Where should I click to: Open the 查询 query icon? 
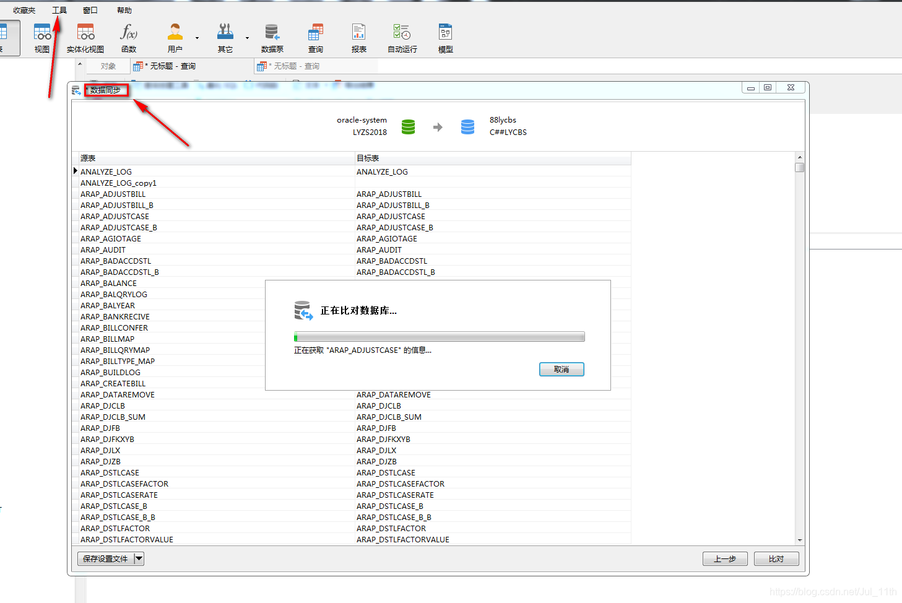tap(316, 38)
